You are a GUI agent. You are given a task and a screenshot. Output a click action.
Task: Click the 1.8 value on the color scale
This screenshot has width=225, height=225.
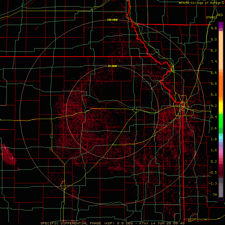tap(214, 139)
